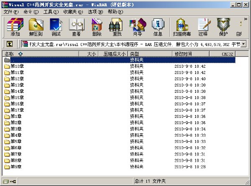
Task: Click the 保护 (Protect) shield icon
Action: pos(223,27)
